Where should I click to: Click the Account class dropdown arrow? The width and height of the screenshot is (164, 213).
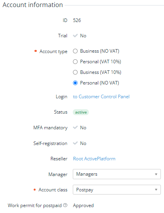click(156, 190)
